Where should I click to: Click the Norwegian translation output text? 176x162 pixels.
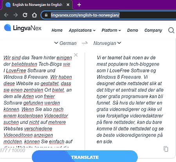[x=130, y=100]
